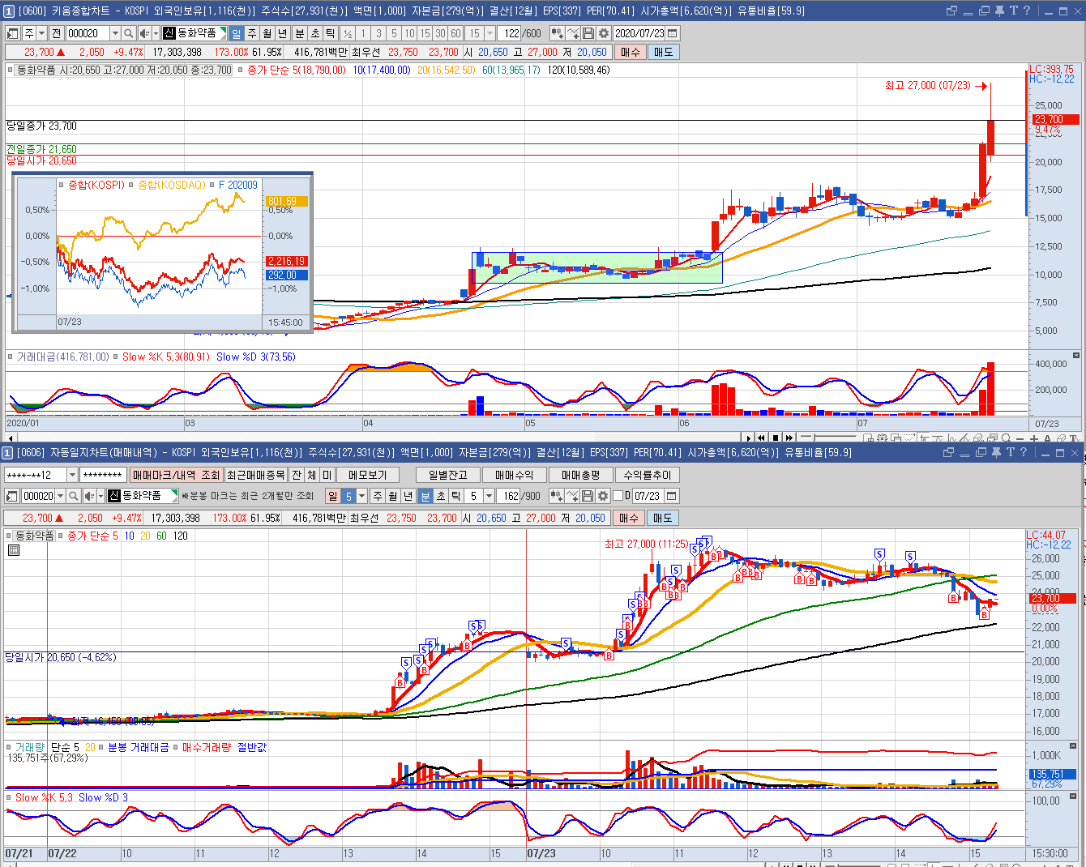Open the calendar picker next to 2020/07/23
1086x867 pixels.
tap(672, 33)
